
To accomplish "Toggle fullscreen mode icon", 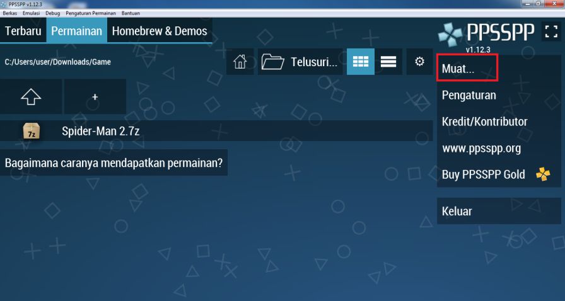I will tap(551, 31).
